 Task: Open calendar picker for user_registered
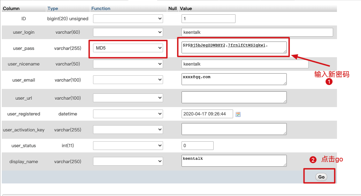[x=238, y=114]
